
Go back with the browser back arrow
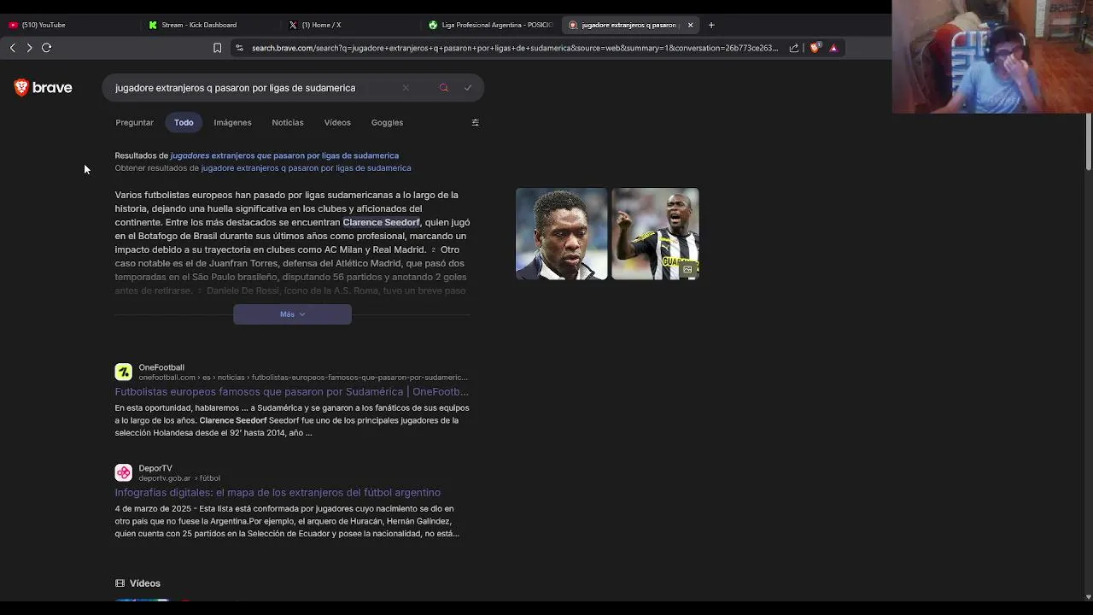(12, 48)
